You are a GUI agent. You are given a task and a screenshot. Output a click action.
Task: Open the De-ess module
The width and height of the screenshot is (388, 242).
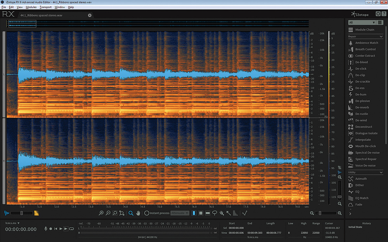point(357,88)
